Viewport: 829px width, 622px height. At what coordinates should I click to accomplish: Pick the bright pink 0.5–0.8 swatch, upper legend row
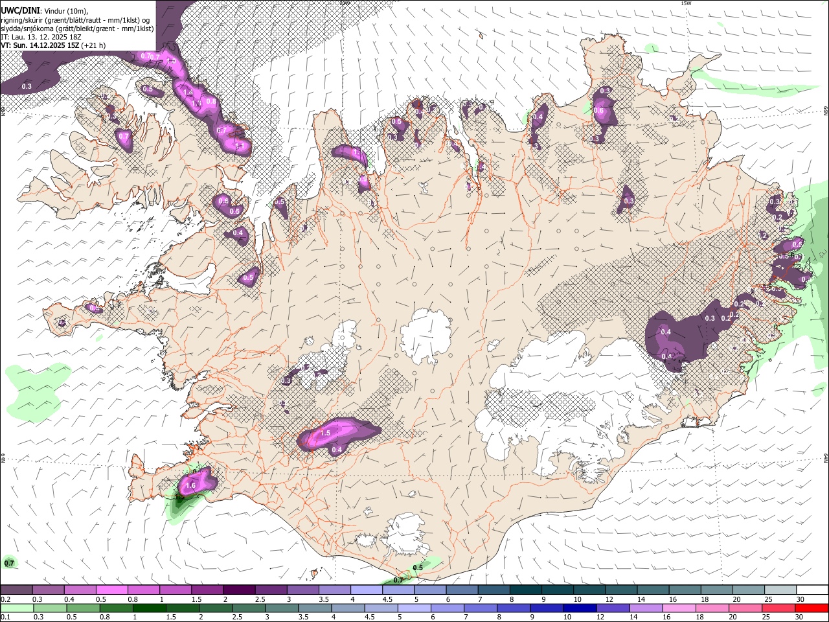[x=111, y=590]
